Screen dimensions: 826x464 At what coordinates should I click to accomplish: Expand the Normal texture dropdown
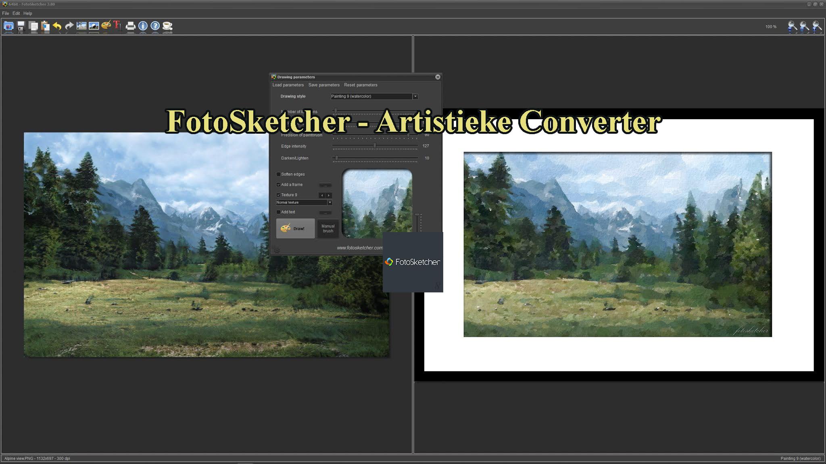click(330, 203)
